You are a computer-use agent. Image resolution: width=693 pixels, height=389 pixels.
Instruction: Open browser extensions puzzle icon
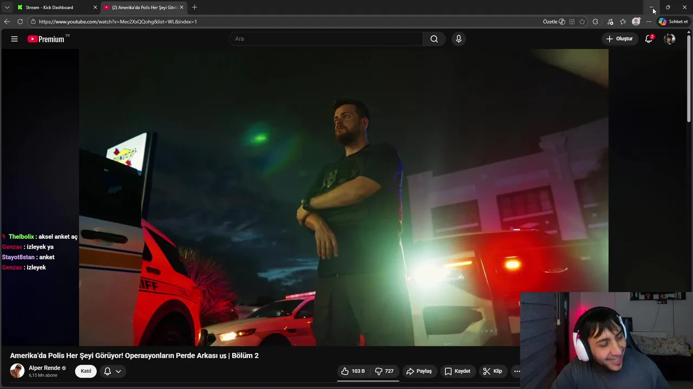pyautogui.click(x=596, y=22)
